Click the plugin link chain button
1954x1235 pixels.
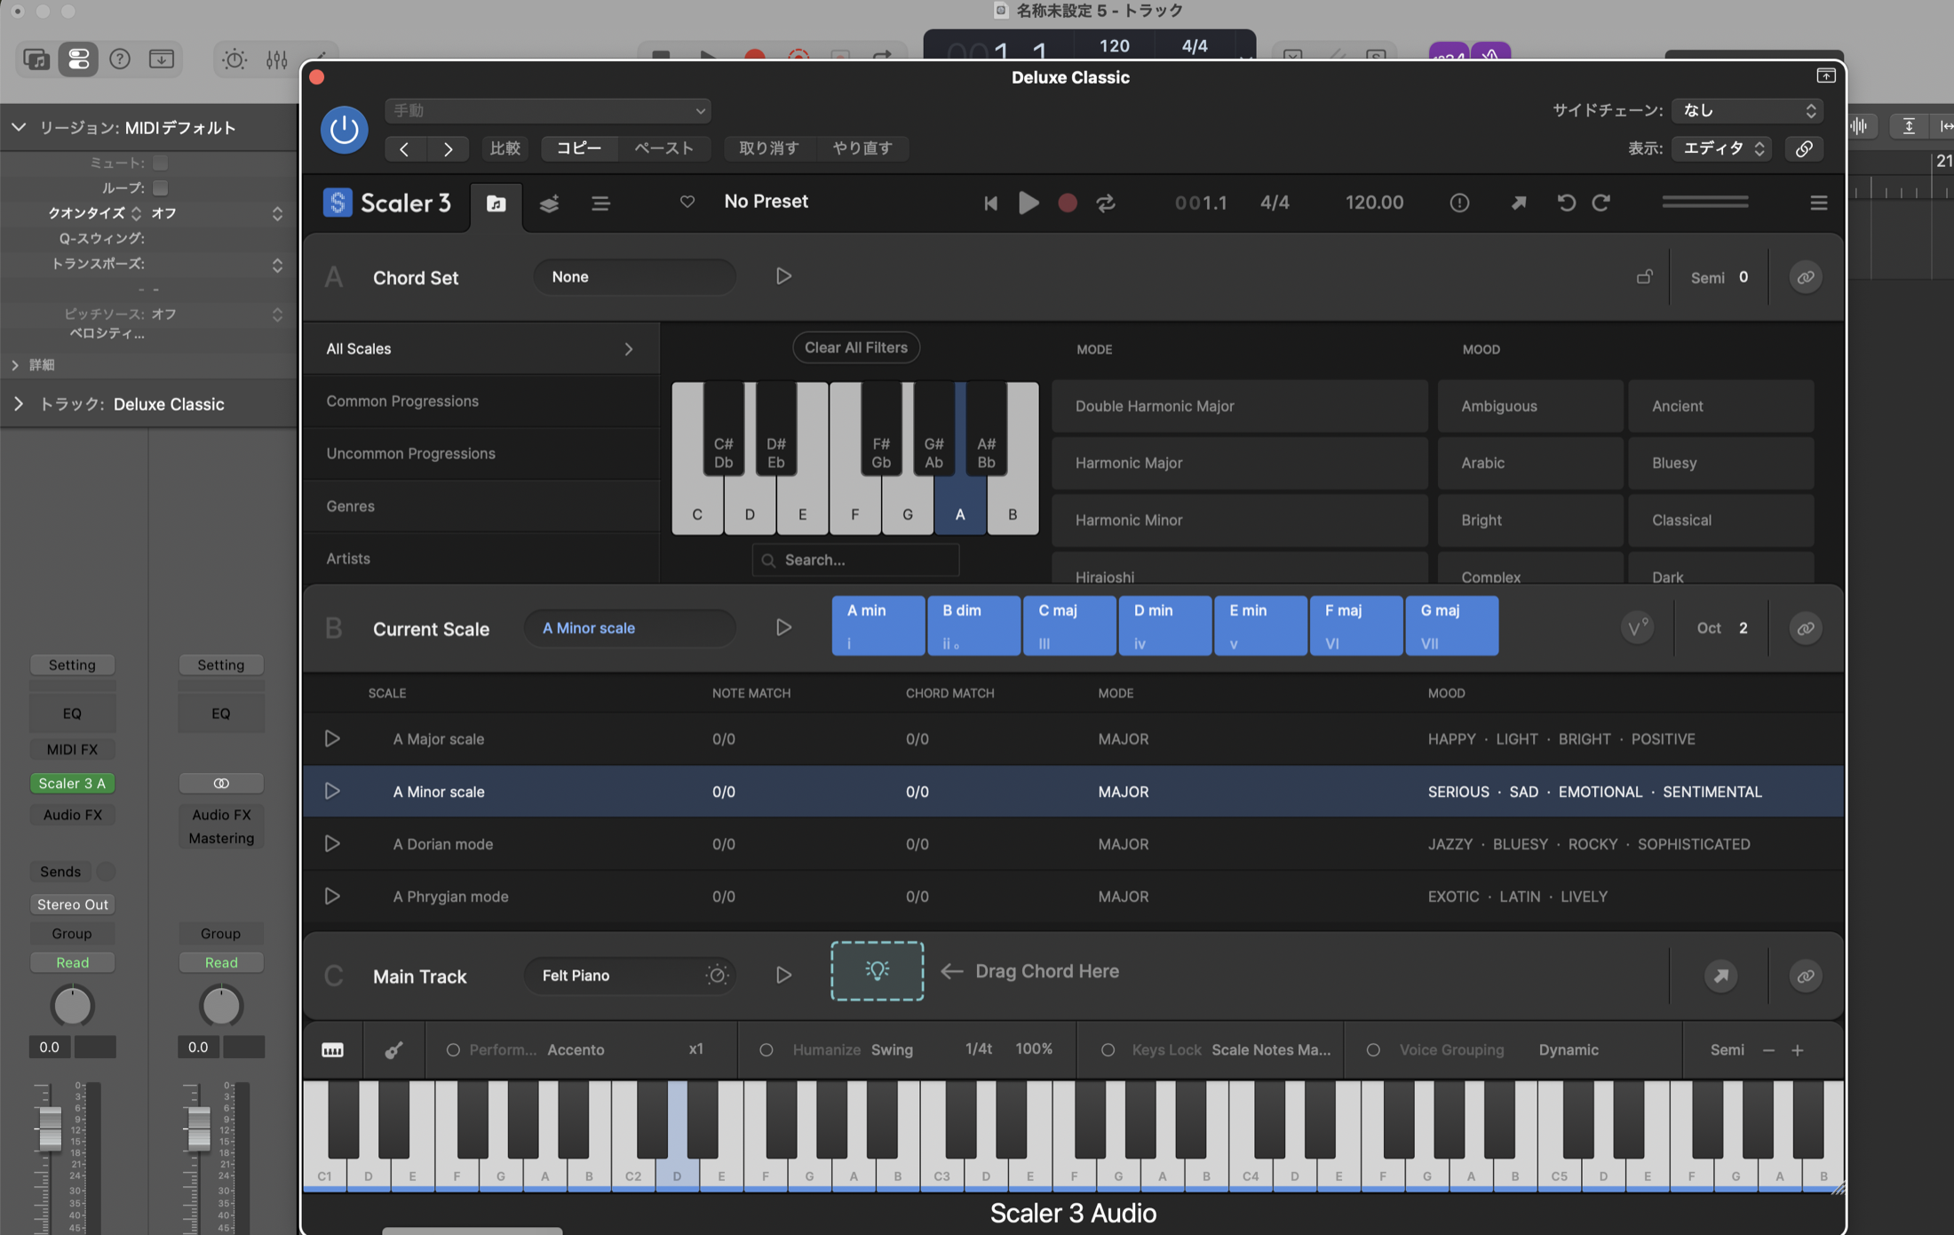(1803, 148)
